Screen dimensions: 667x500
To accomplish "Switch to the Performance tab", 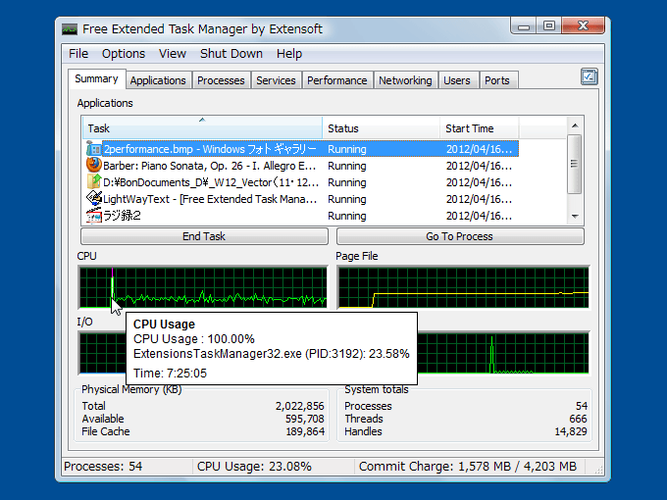I will click(x=336, y=80).
